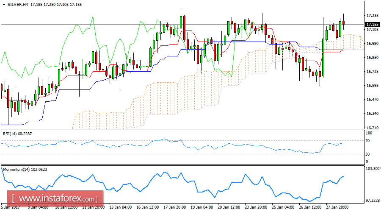Image resolution: width=381 pixels, height=212 pixels.
Task: Click the 17 Jan 20:00 time label
Action: (x=175, y=207)
